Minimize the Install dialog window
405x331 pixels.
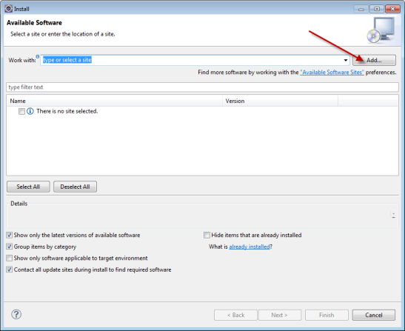[361, 9]
